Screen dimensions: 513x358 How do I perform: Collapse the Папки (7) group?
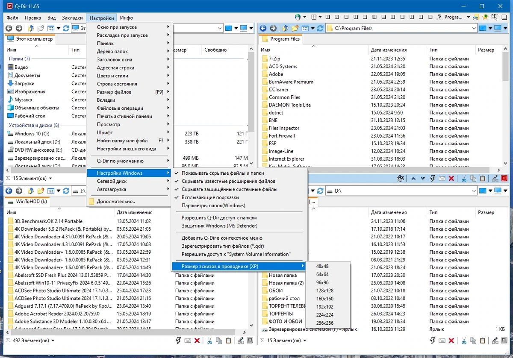(x=19, y=59)
